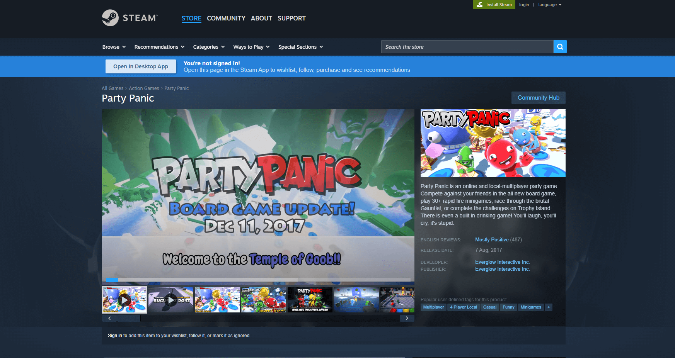Expand the Browse dropdown

[114, 47]
